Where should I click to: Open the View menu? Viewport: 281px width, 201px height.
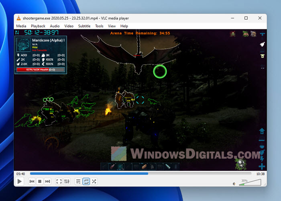(x=112, y=26)
